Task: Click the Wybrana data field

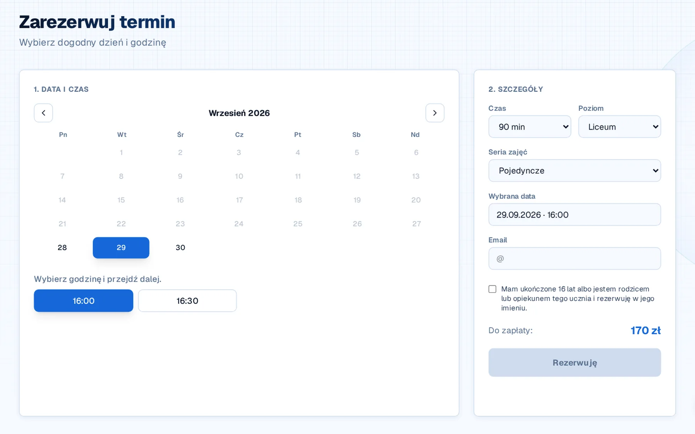Action: pyautogui.click(x=575, y=214)
